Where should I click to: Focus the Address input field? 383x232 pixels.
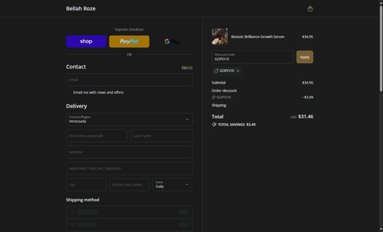[129, 152]
